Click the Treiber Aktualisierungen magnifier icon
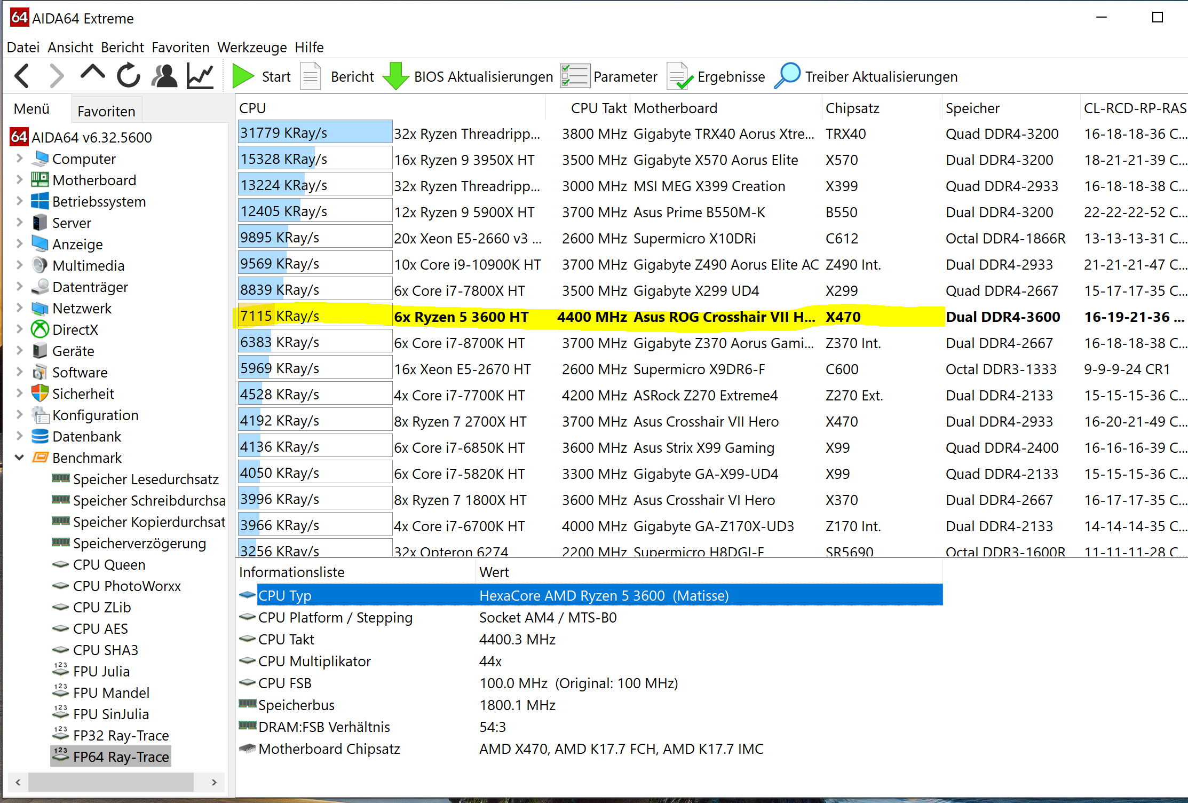This screenshot has width=1188, height=803. 787,76
